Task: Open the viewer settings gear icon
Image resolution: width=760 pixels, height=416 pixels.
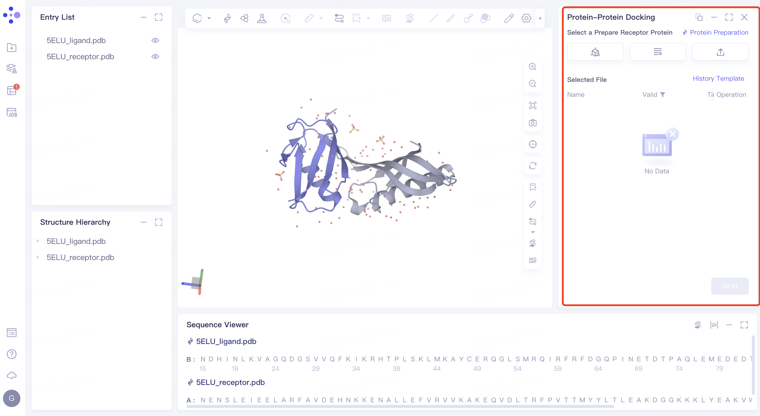Action: tap(526, 18)
